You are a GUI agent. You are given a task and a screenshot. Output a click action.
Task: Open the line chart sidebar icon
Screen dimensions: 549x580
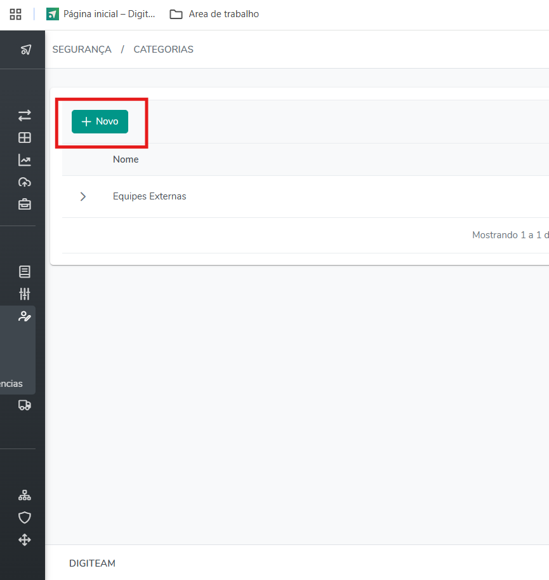point(25,160)
